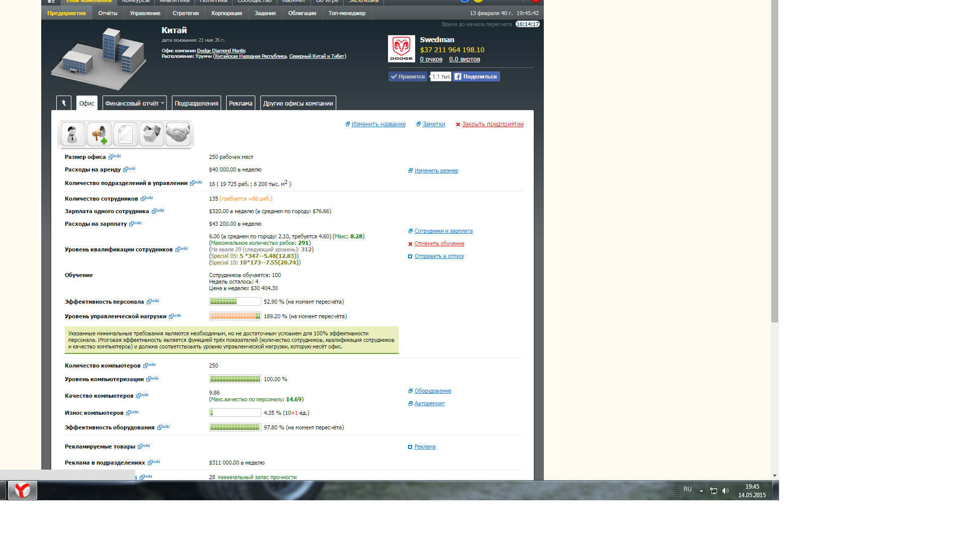Screen dimensions: 965x543
Task: Click the RU language indicator
Action: (x=688, y=489)
